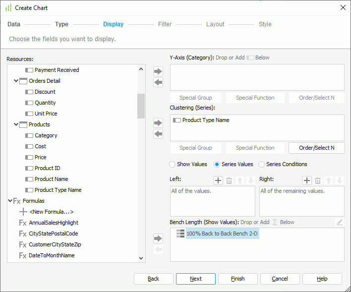The image size is (351, 292).
Task: Go to the Type step tab
Action: pyautogui.click(x=61, y=24)
